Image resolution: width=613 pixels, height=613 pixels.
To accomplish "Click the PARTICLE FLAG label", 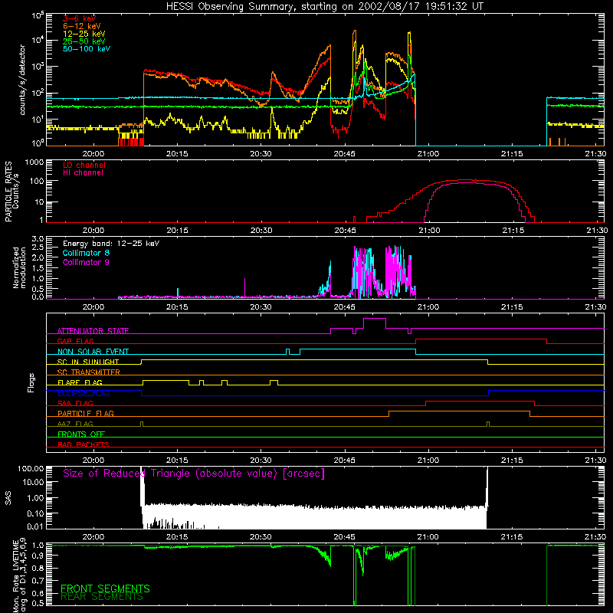I will (x=86, y=413).
